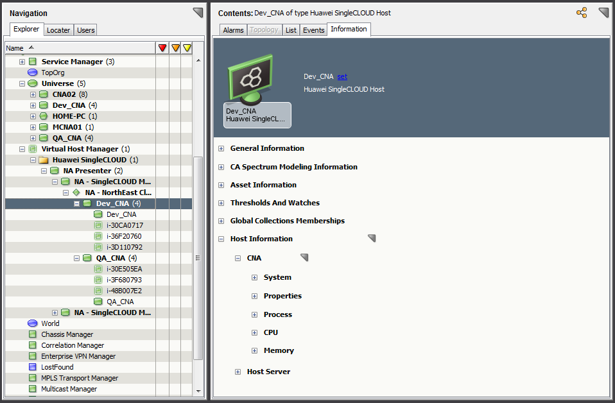Viewport: 615px width, 403px height.
Task: Click the World blue oval icon
Action: tap(33, 323)
